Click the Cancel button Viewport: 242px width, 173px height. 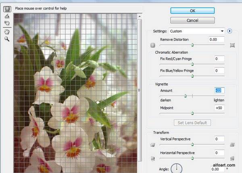[x=192, y=20]
